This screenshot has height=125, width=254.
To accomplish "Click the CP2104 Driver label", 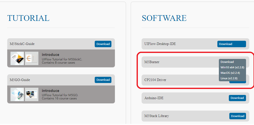I will (155, 80).
